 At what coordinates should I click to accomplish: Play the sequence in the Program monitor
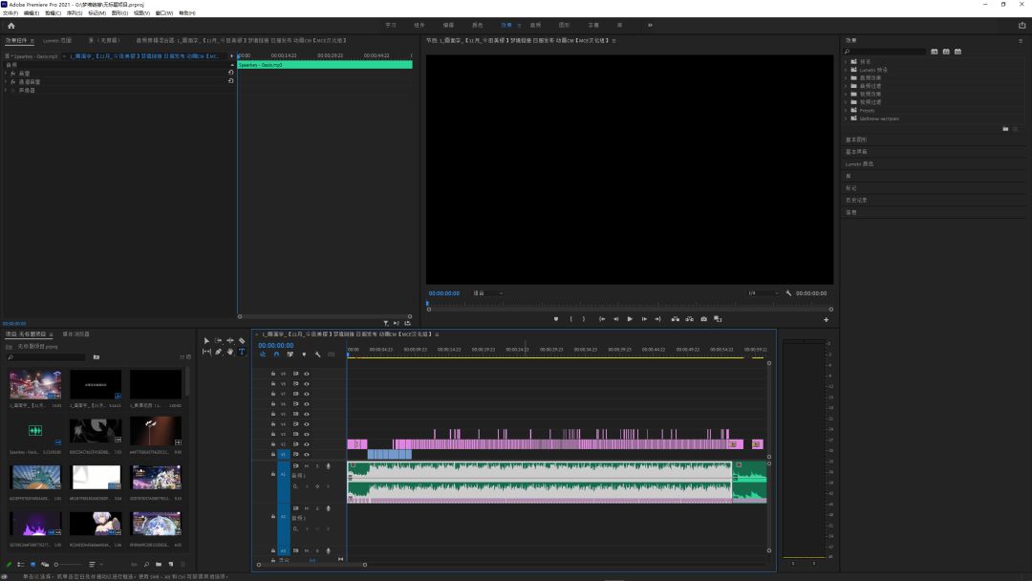coord(630,319)
